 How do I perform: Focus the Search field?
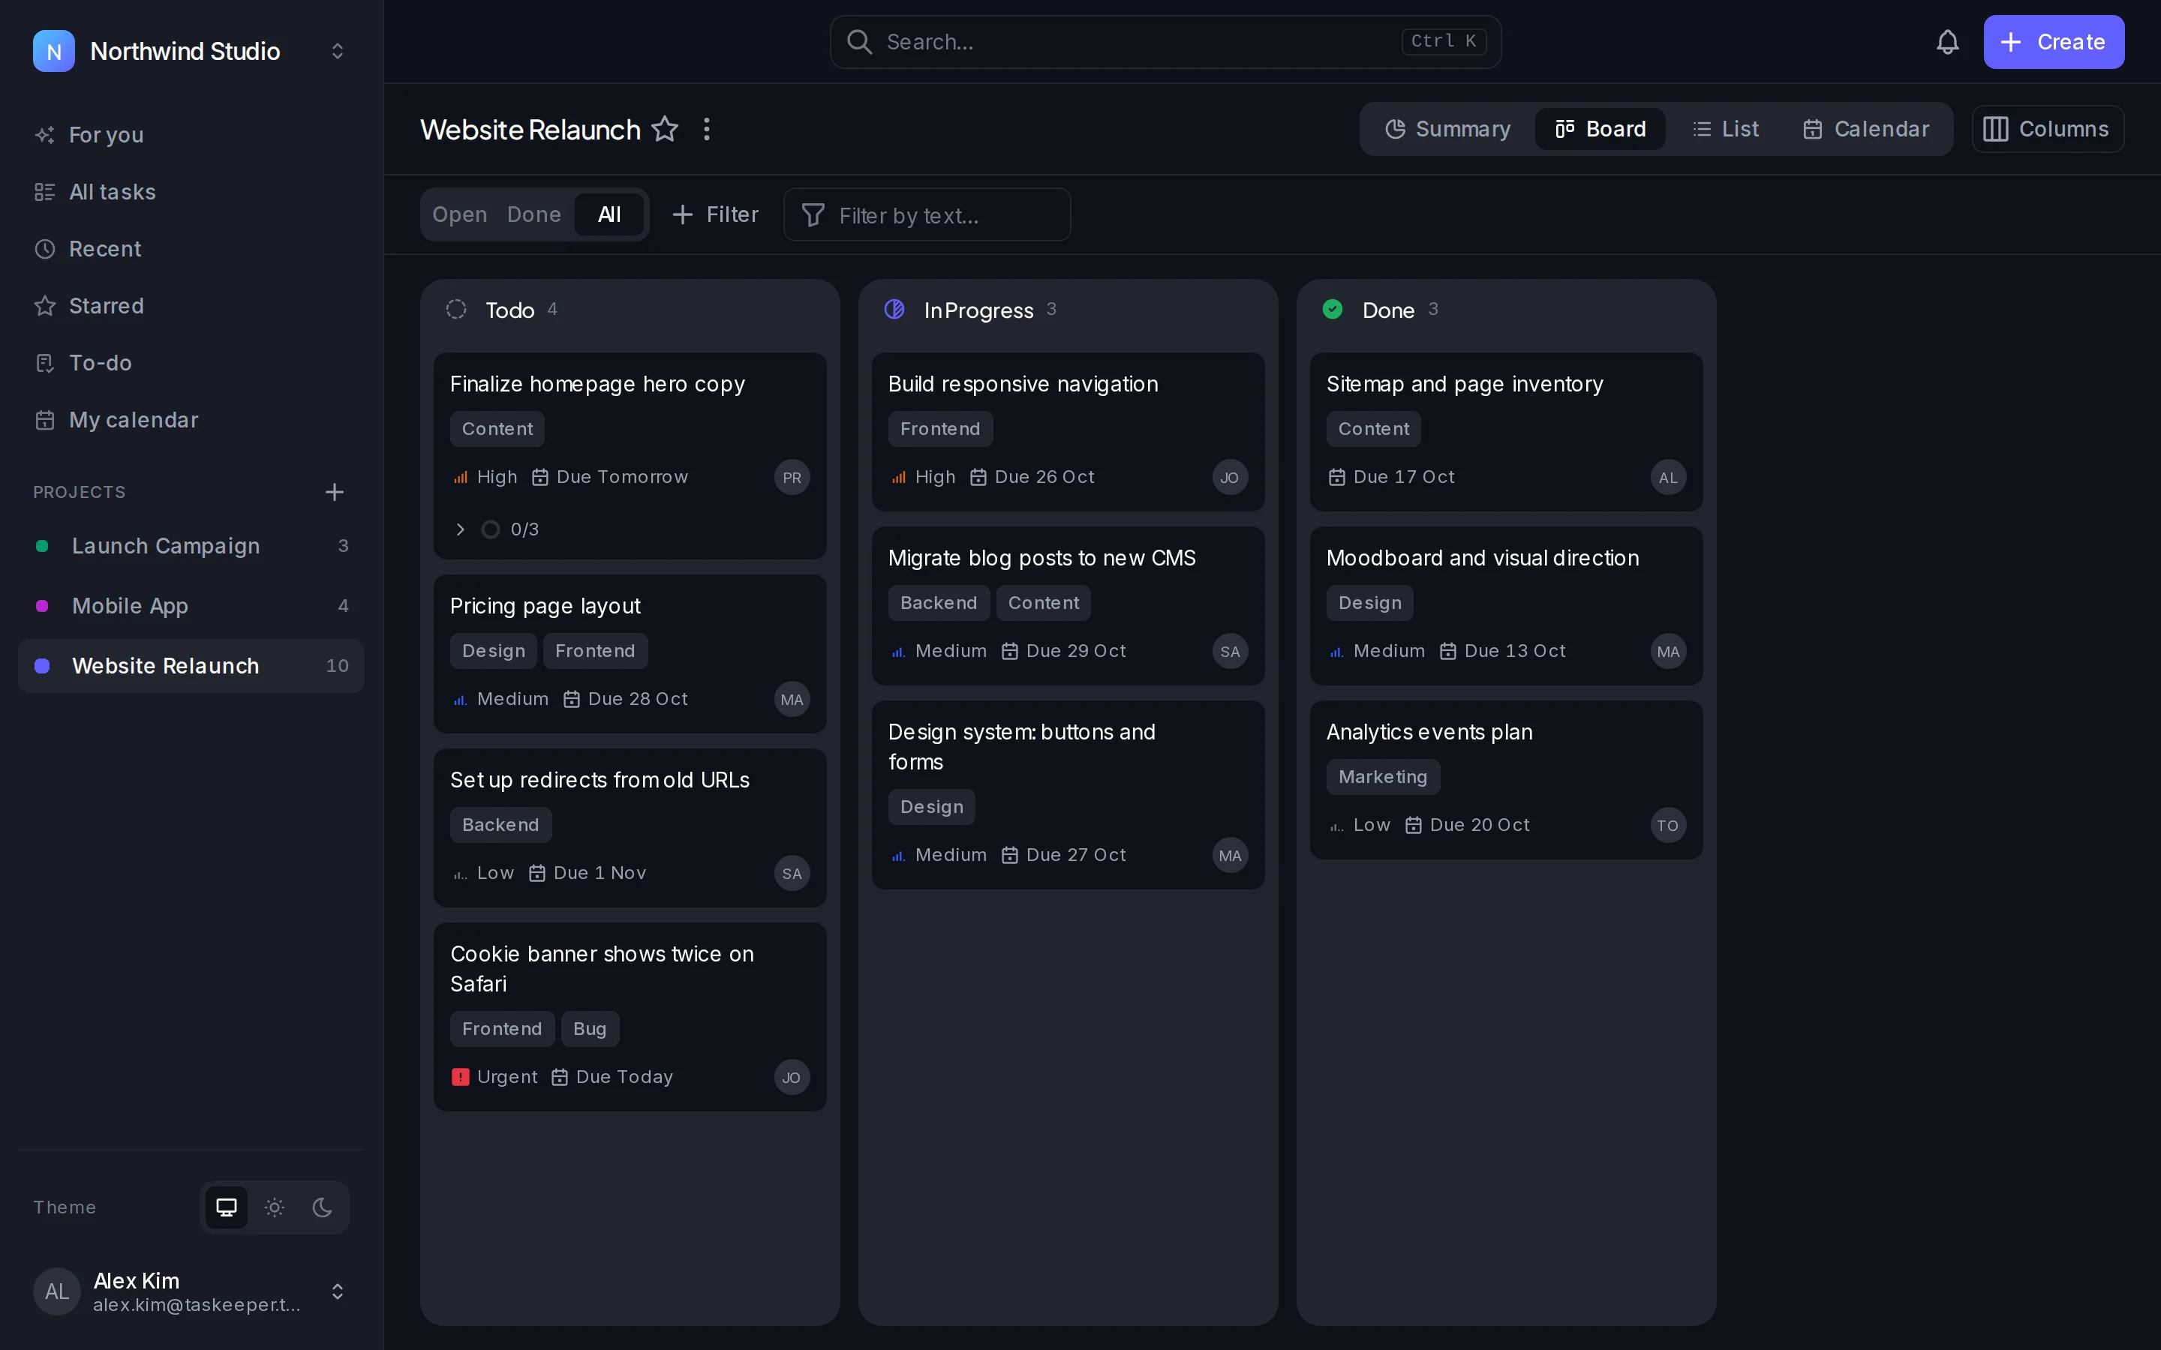pos(1165,42)
